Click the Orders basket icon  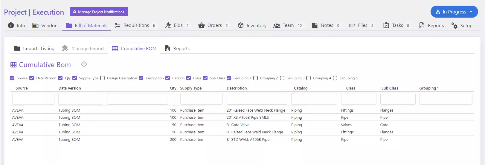pos(201,25)
